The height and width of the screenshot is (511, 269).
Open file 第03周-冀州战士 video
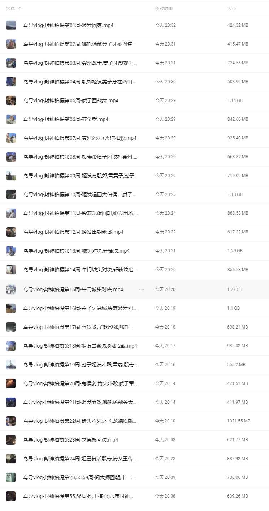(80, 63)
